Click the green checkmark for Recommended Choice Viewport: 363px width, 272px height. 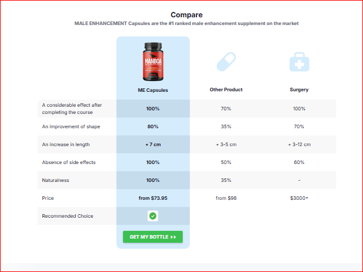[x=153, y=216]
